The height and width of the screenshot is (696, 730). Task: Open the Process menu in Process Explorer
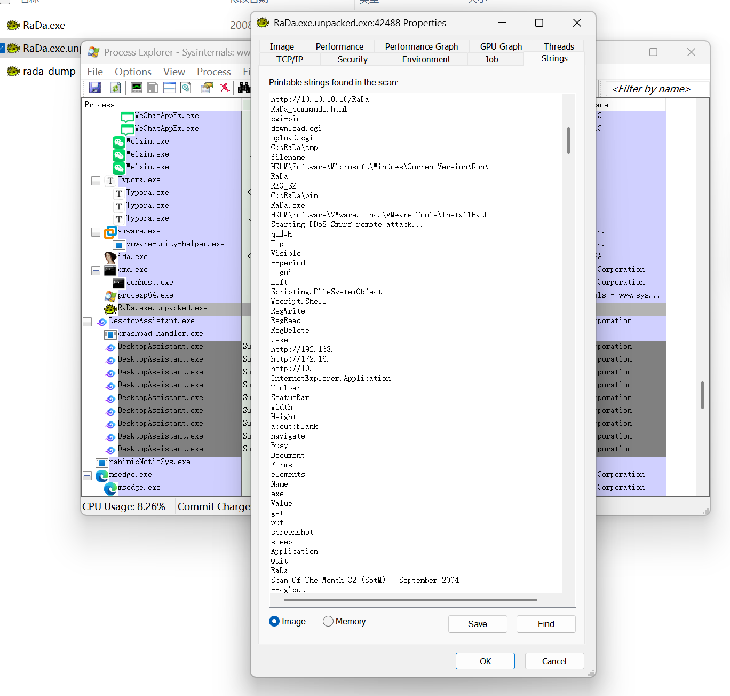(213, 72)
